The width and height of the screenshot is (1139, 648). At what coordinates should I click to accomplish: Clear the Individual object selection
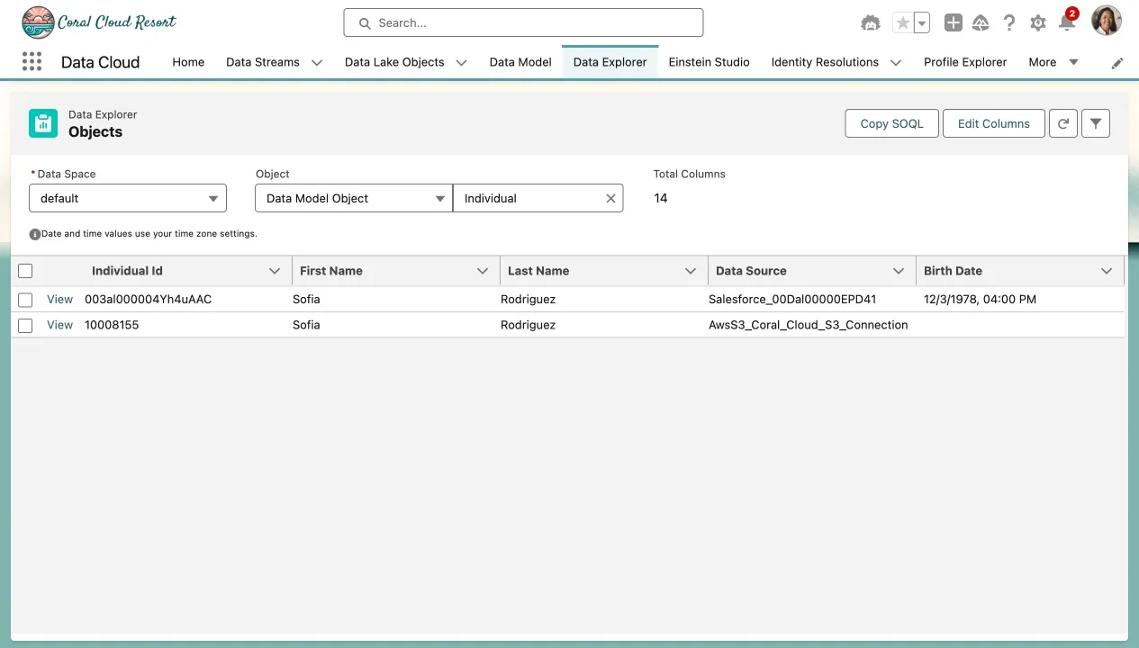pos(610,199)
